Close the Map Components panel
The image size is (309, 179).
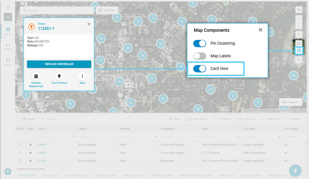pos(260,30)
